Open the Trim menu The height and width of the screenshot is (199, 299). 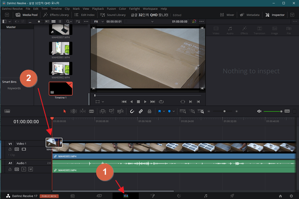[44, 9]
